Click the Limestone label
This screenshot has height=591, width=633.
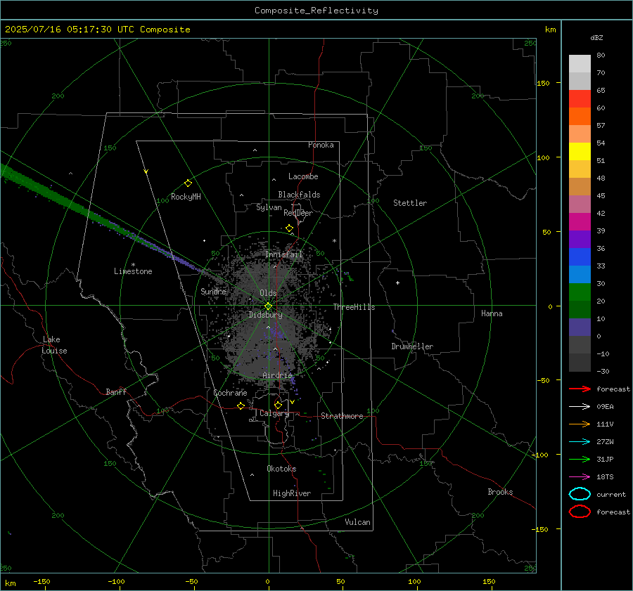coord(133,271)
